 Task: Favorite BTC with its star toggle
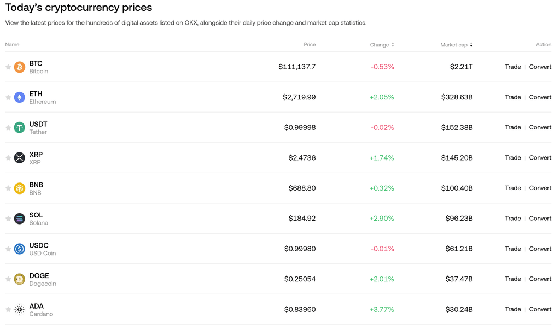click(x=8, y=67)
